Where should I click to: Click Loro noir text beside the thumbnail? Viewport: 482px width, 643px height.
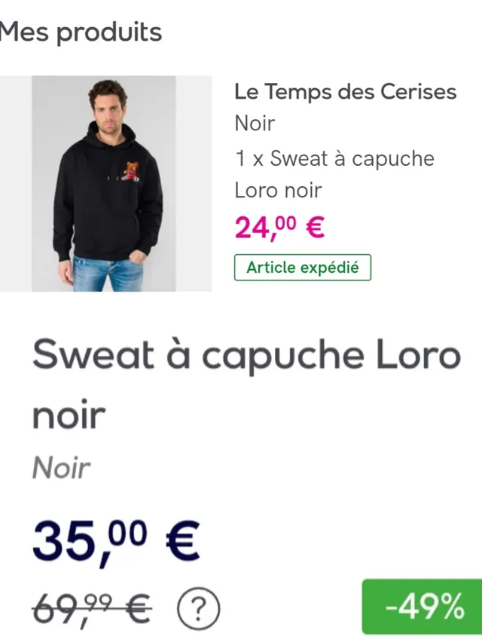278,190
